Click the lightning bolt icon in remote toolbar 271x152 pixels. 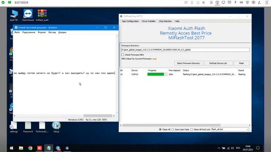point(235,3)
